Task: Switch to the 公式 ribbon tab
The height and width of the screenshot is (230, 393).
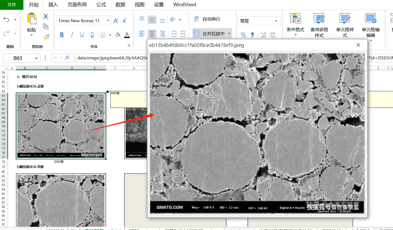Action: pos(101,5)
